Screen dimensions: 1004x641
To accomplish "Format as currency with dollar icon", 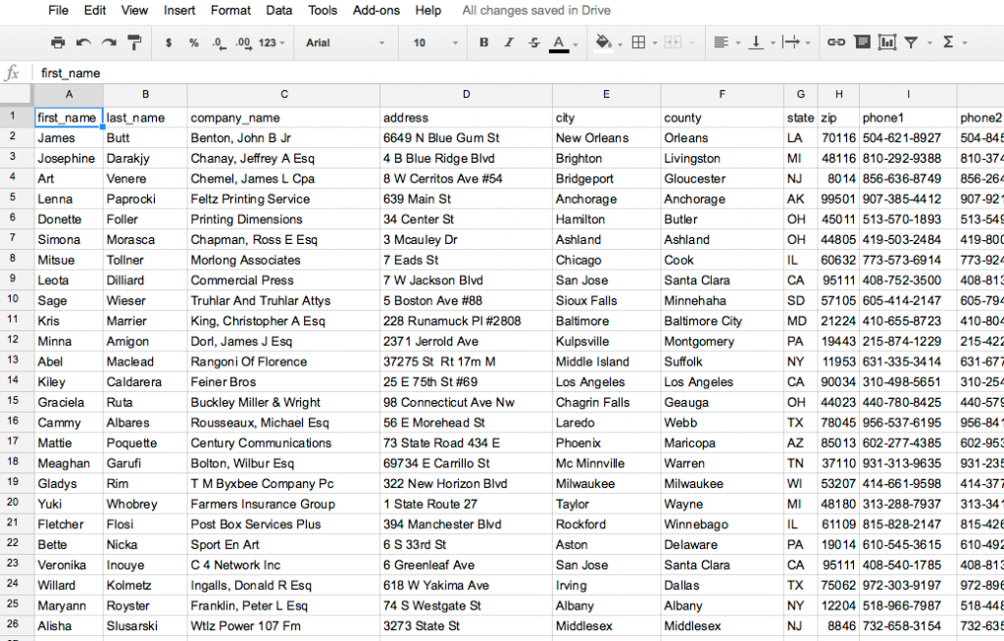I will click(169, 42).
